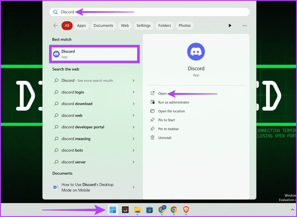Open the Chrome icon with profile badge
This screenshot has height=217, width=297.
pos(162,209)
